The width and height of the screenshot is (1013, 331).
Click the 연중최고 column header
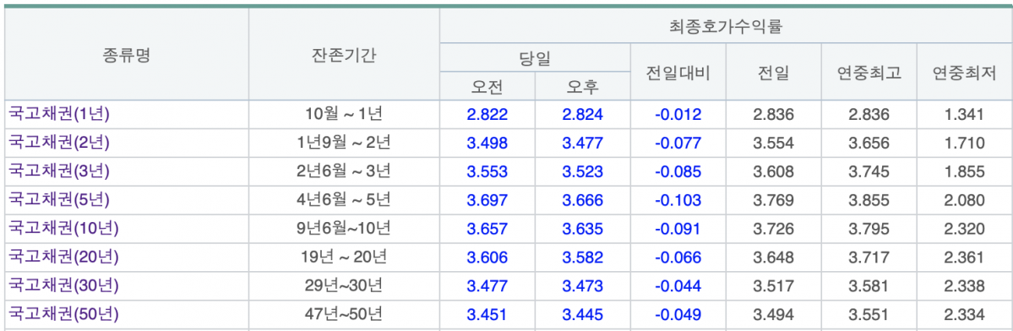(x=869, y=73)
